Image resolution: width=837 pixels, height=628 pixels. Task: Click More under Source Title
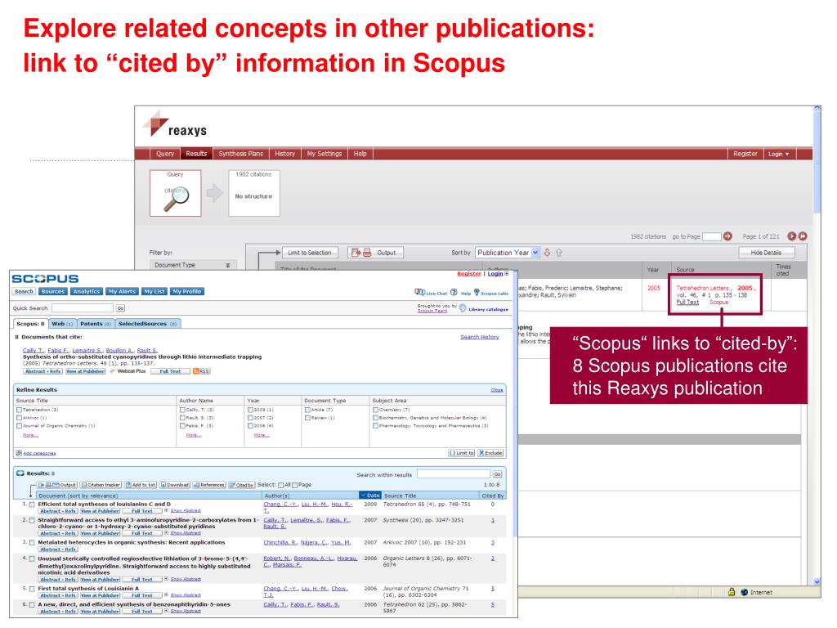point(30,435)
